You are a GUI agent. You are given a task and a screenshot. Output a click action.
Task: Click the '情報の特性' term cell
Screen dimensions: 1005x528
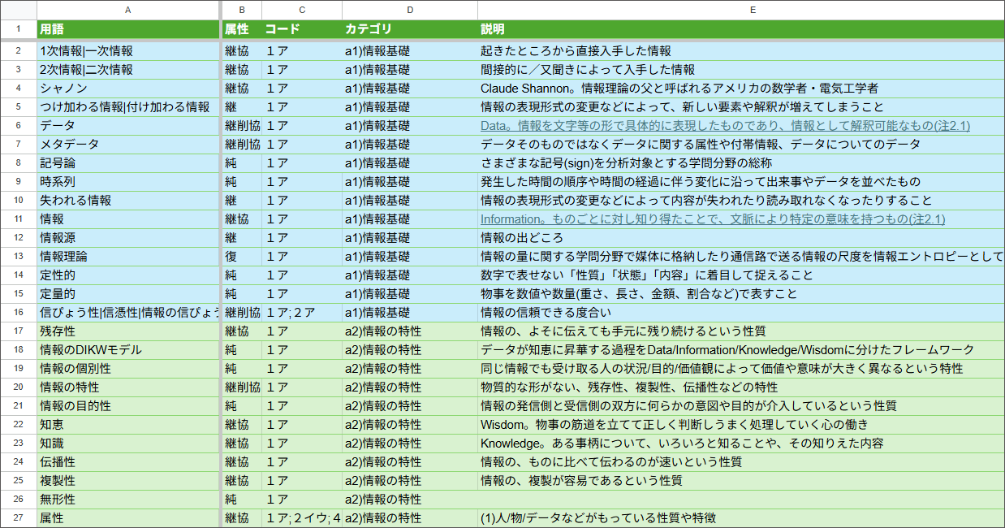(x=128, y=387)
